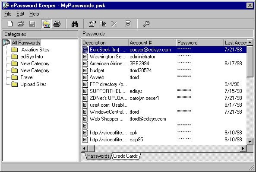The image size is (256, 172).
Task: Sort by the Account # column header
Action: pos(152,43)
